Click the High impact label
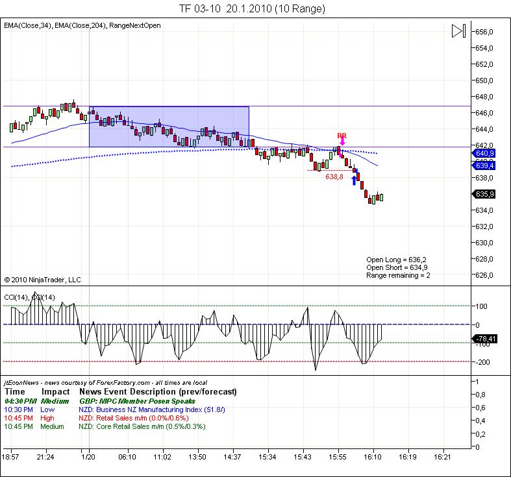 (47, 418)
